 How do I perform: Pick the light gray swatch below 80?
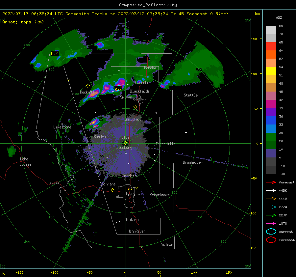click(x=271, y=30)
